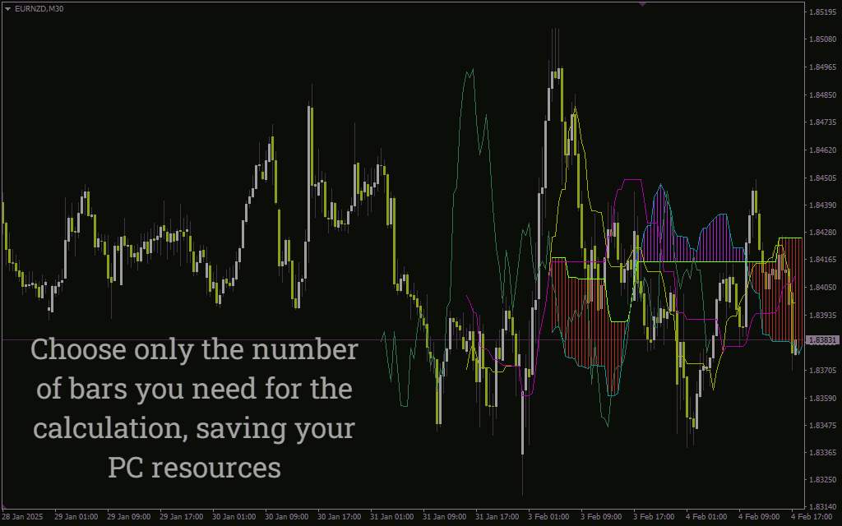Select the 1.84965 price scale label

click(822, 67)
